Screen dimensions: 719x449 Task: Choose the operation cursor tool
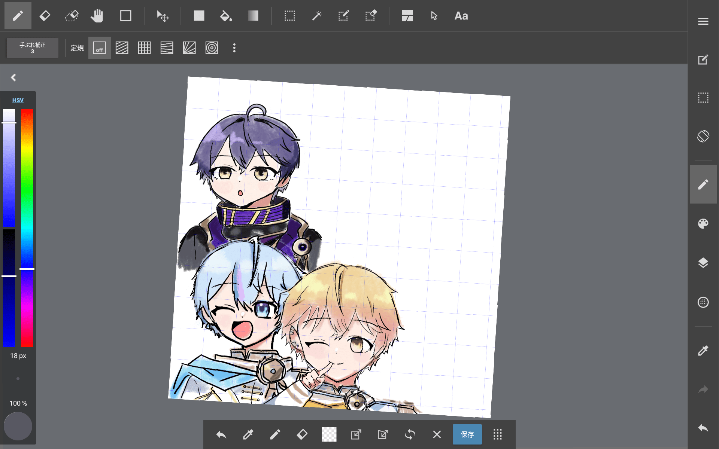pos(434,16)
